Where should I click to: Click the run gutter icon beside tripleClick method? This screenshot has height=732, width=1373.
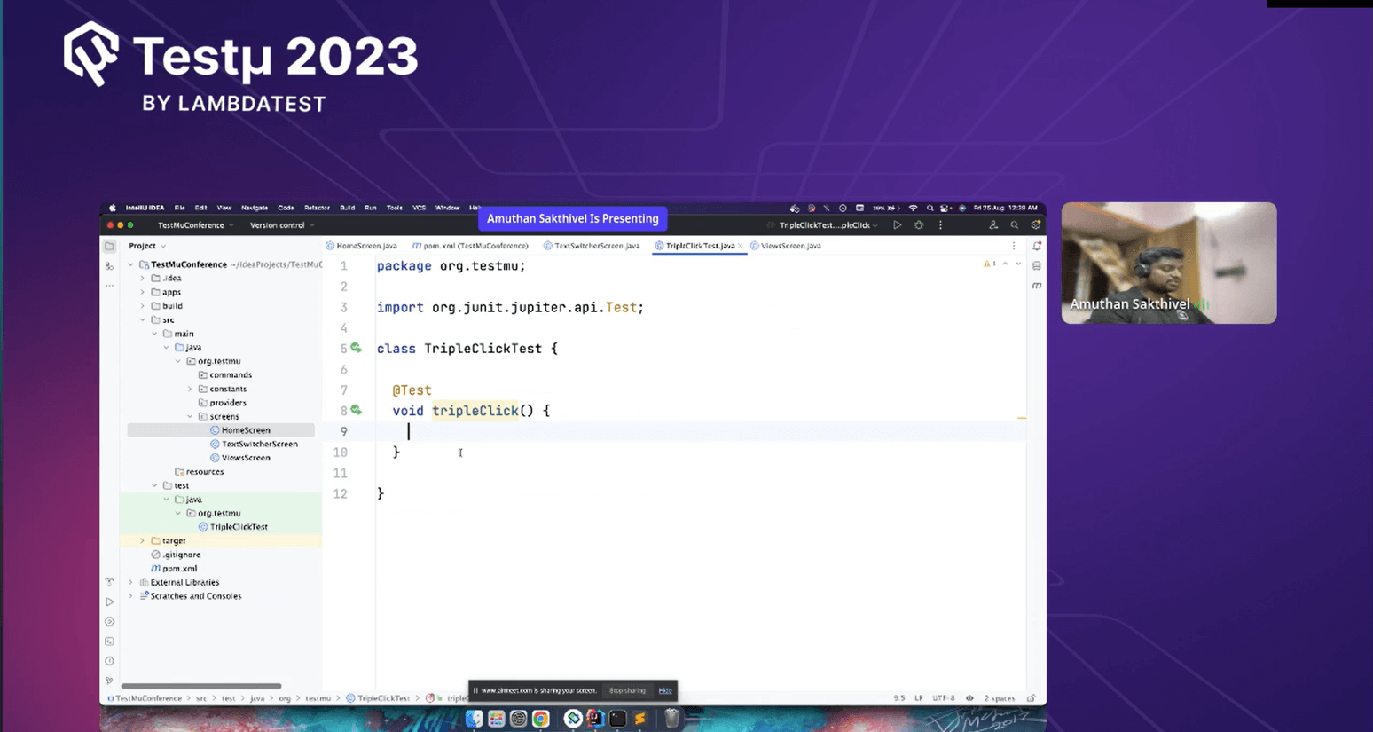tap(356, 410)
